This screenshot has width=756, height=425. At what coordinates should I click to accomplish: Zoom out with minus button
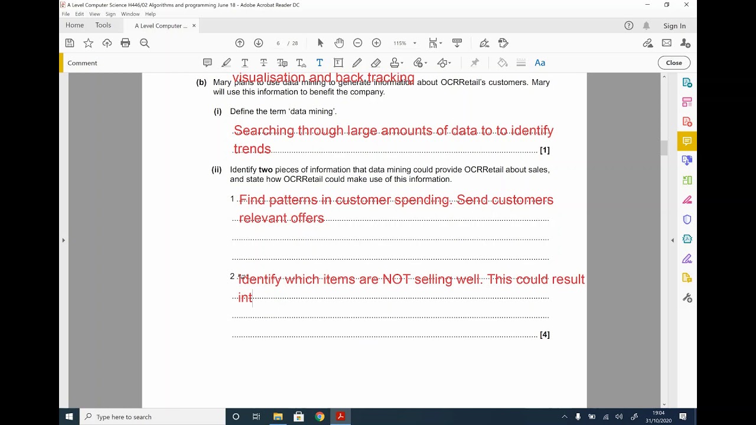(357, 43)
